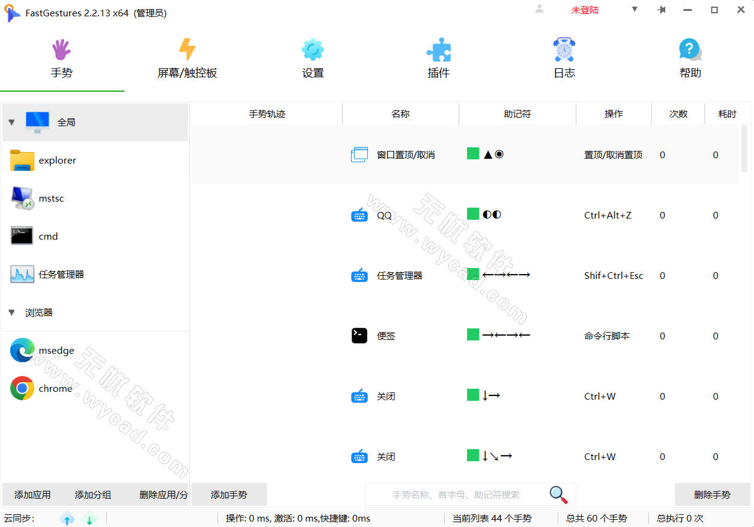Click the user account icon in titlebar

click(538, 10)
